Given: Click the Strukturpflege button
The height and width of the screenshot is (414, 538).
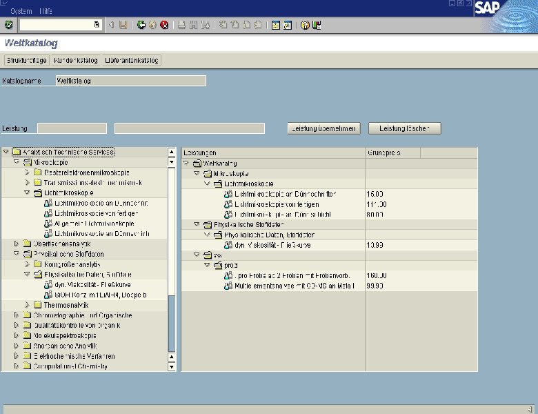Looking at the screenshot, I should [x=27, y=61].
